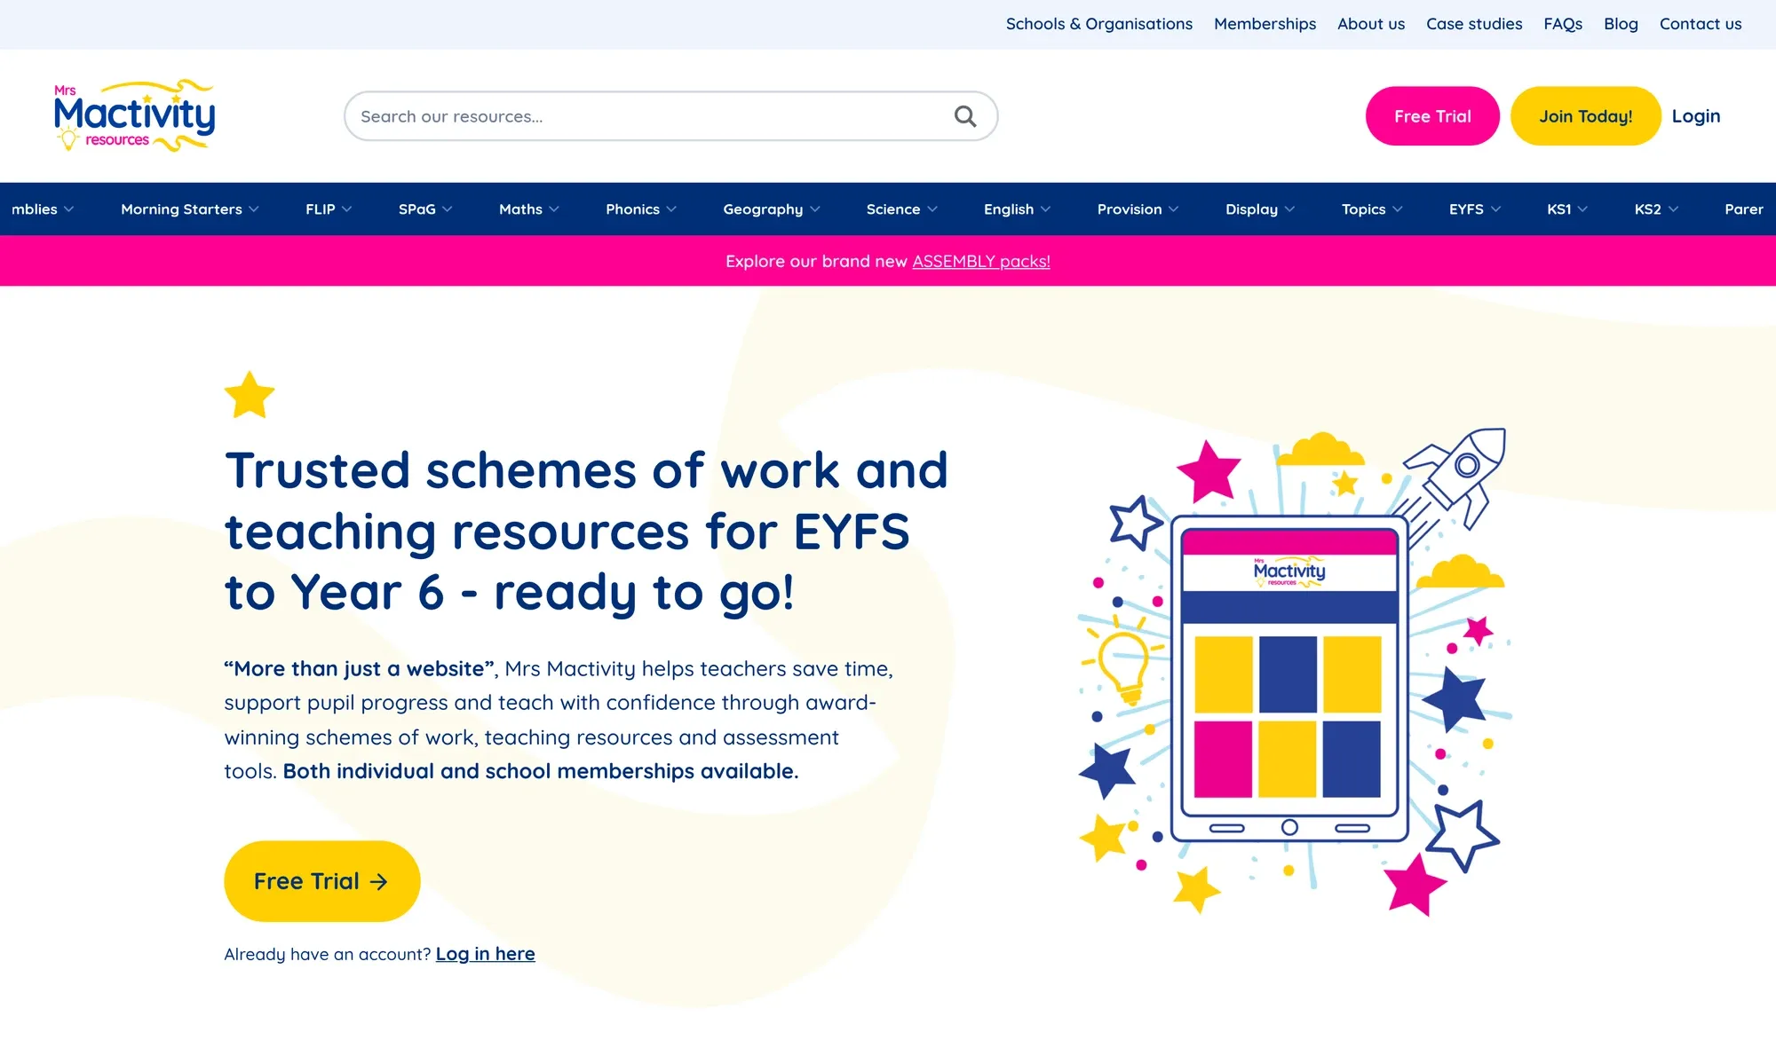Open the Science dropdown
1776x1056 pixels.
(x=902, y=209)
